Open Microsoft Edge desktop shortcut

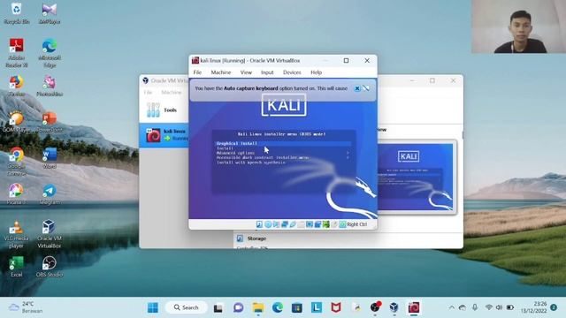click(x=50, y=53)
